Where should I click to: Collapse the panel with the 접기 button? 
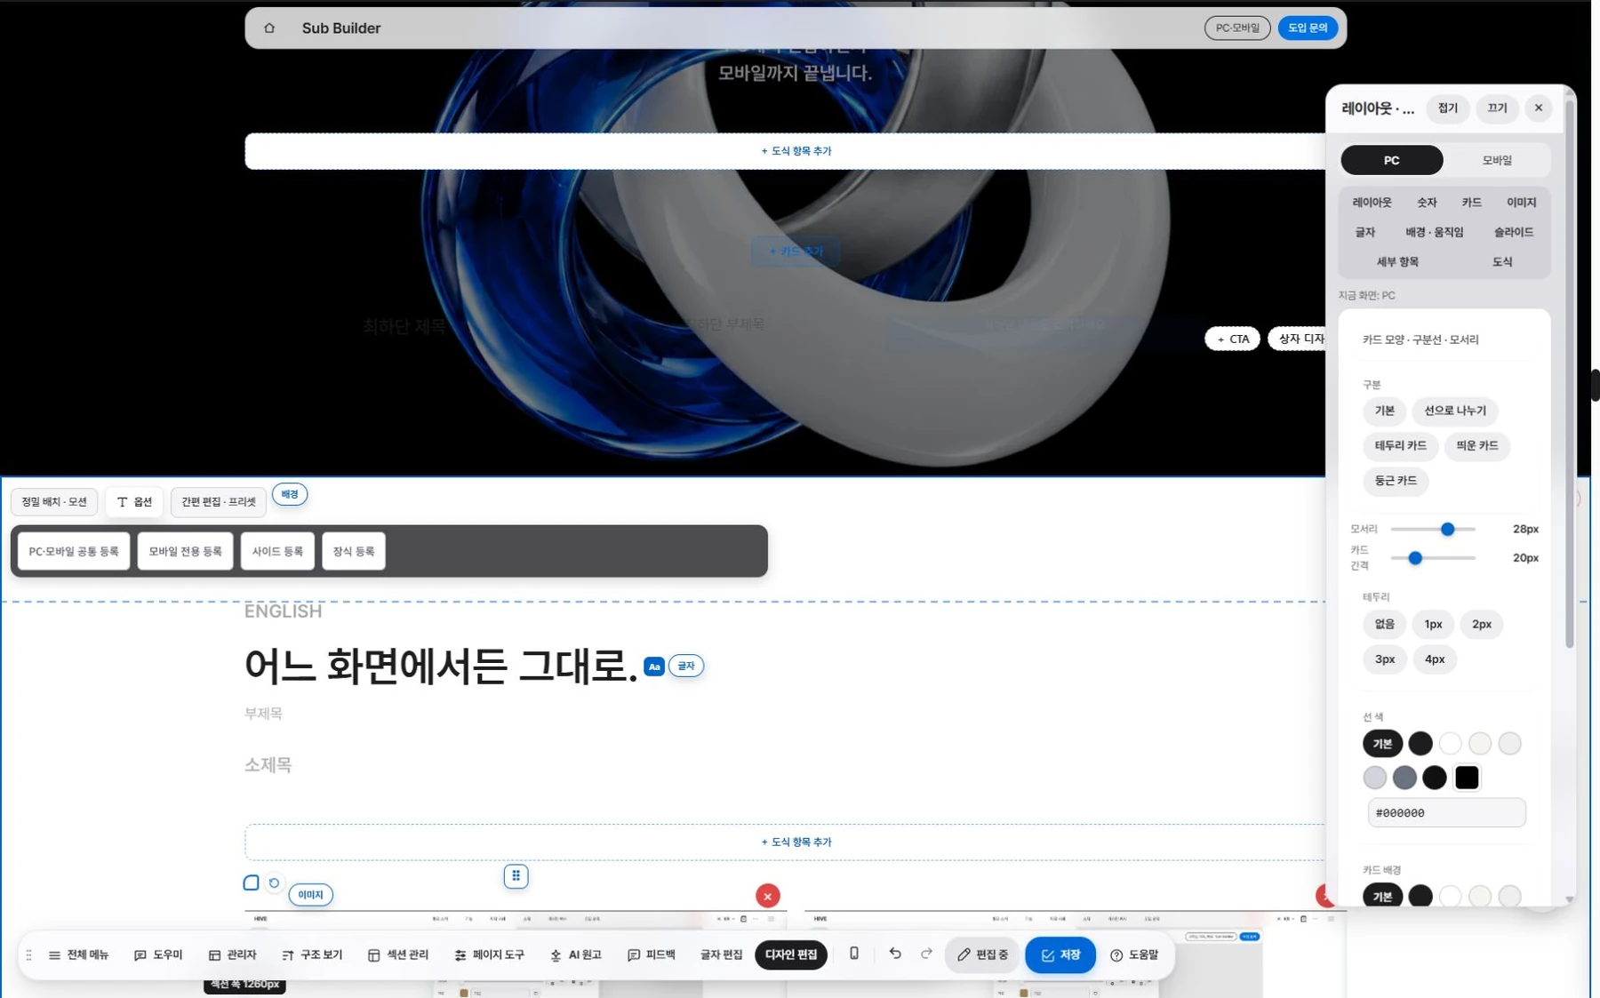coord(1448,108)
